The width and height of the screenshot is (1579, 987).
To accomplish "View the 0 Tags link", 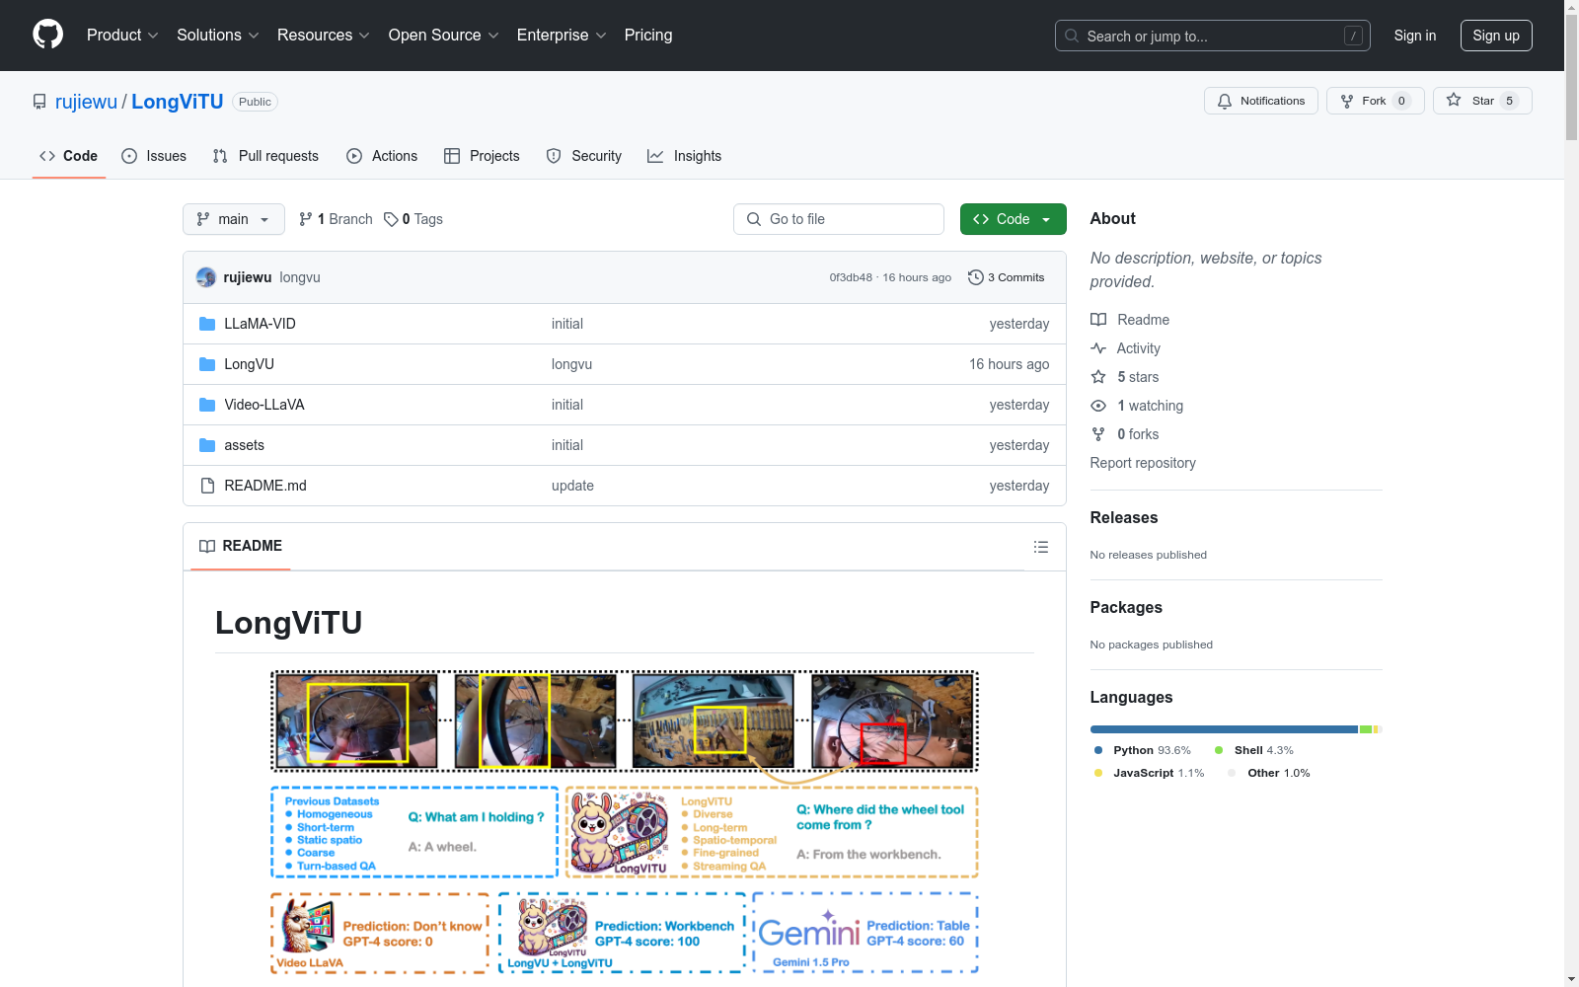I will (414, 219).
